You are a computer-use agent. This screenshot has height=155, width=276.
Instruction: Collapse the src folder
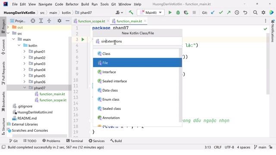pyautogui.click(x=8, y=34)
